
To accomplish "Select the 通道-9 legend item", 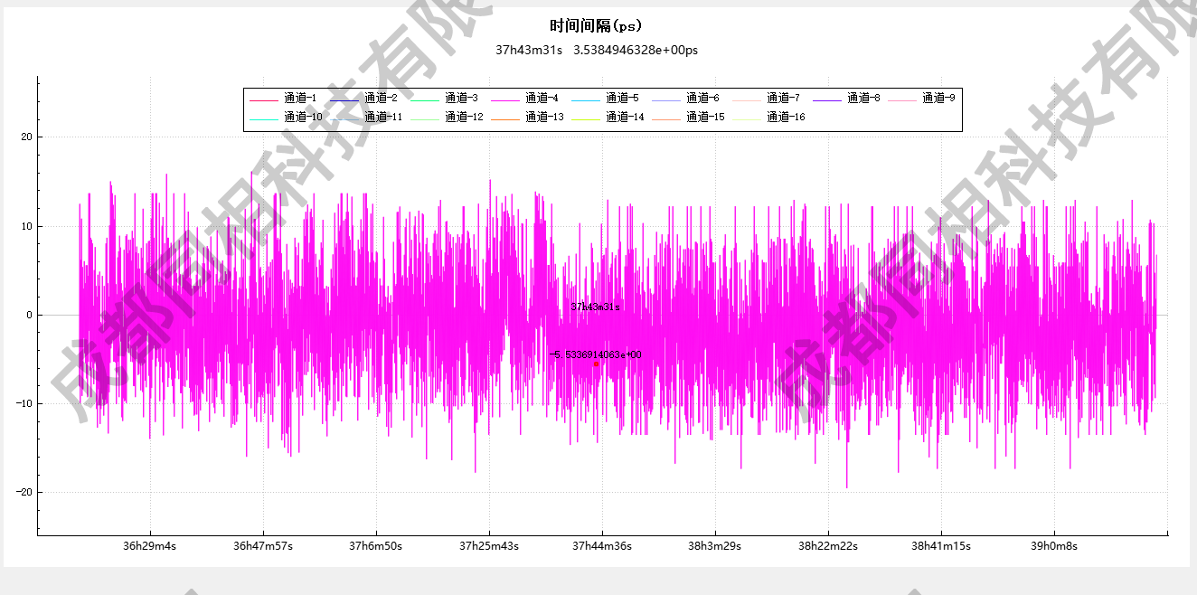I will tap(938, 98).
